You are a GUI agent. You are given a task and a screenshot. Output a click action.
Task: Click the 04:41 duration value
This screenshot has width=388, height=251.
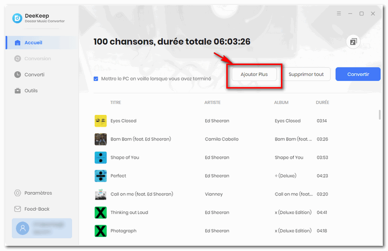coord(322,212)
